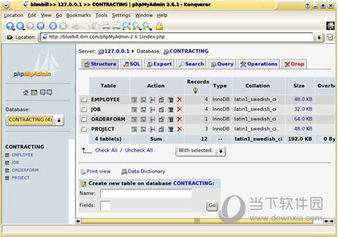Click the red Drop X for PROJECT table
This screenshot has width=338, height=237.
click(180, 129)
